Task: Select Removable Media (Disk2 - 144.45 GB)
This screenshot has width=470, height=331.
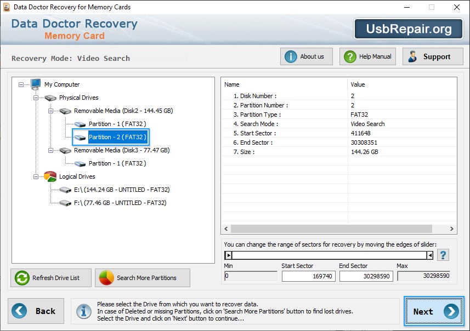Action: (x=123, y=111)
